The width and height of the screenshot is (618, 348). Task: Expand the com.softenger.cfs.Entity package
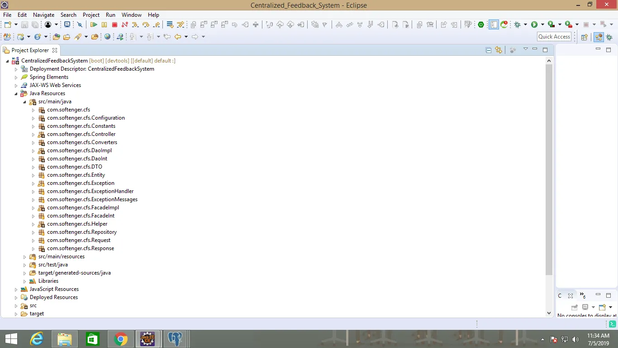33,175
